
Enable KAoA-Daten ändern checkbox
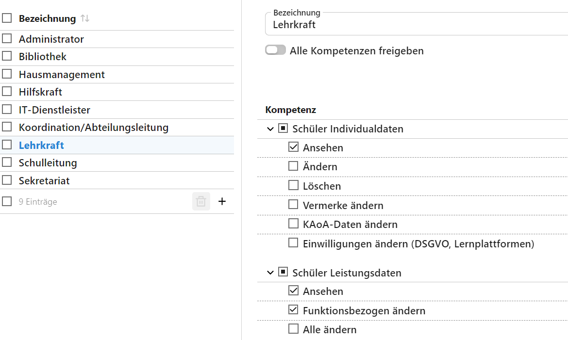click(x=293, y=224)
